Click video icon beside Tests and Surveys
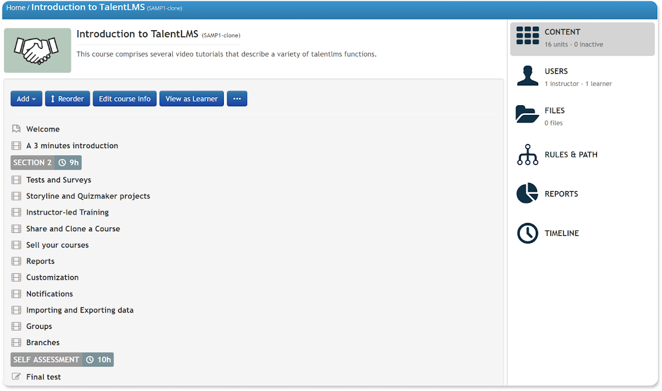The width and height of the screenshot is (662, 391). pos(16,180)
